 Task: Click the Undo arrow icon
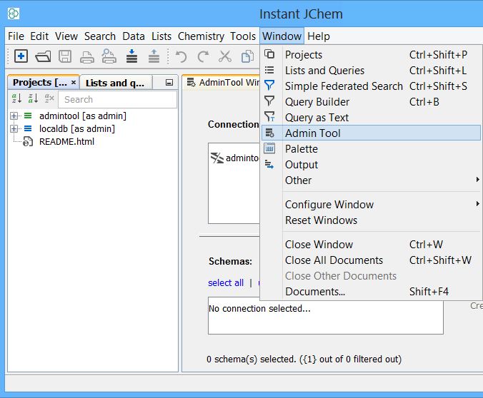(x=181, y=56)
